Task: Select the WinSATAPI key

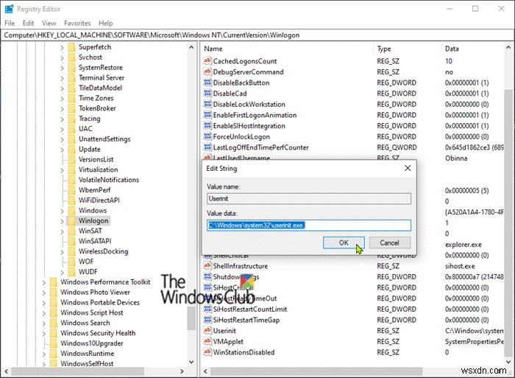Action: pos(95,241)
